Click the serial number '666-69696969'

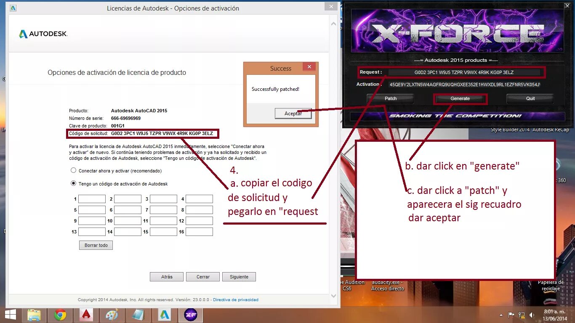pyautogui.click(x=126, y=118)
